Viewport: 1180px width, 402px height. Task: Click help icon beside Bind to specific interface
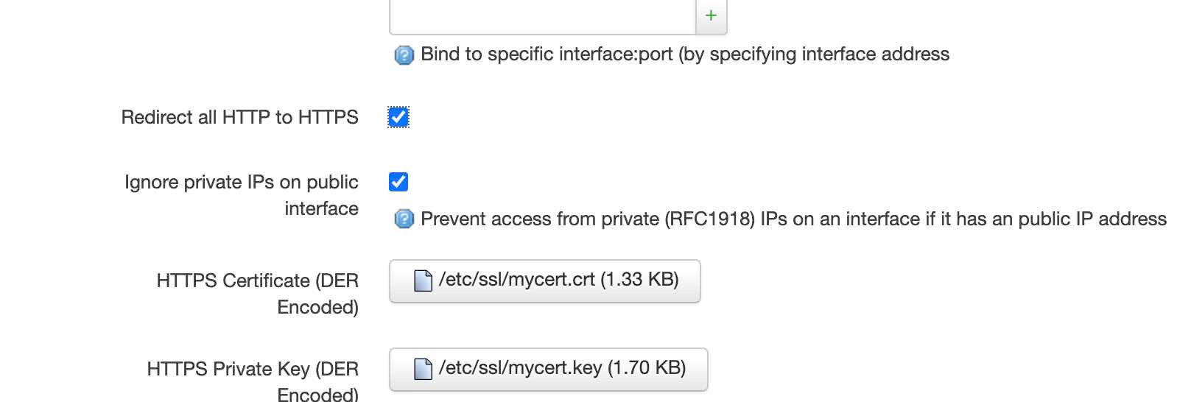pos(404,55)
